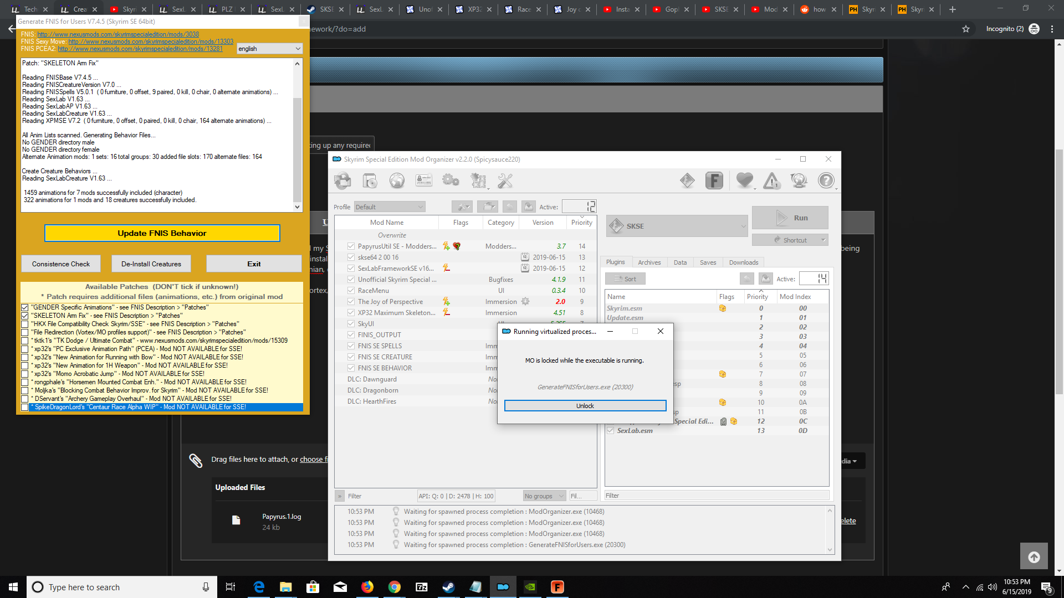This screenshot has height=598, width=1064.
Task: Switch to the Saves tab
Action: [708, 262]
